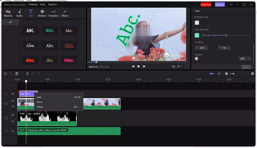Pick the green Text Boarder color swatch
The height and width of the screenshot is (148, 257).
point(197,35)
